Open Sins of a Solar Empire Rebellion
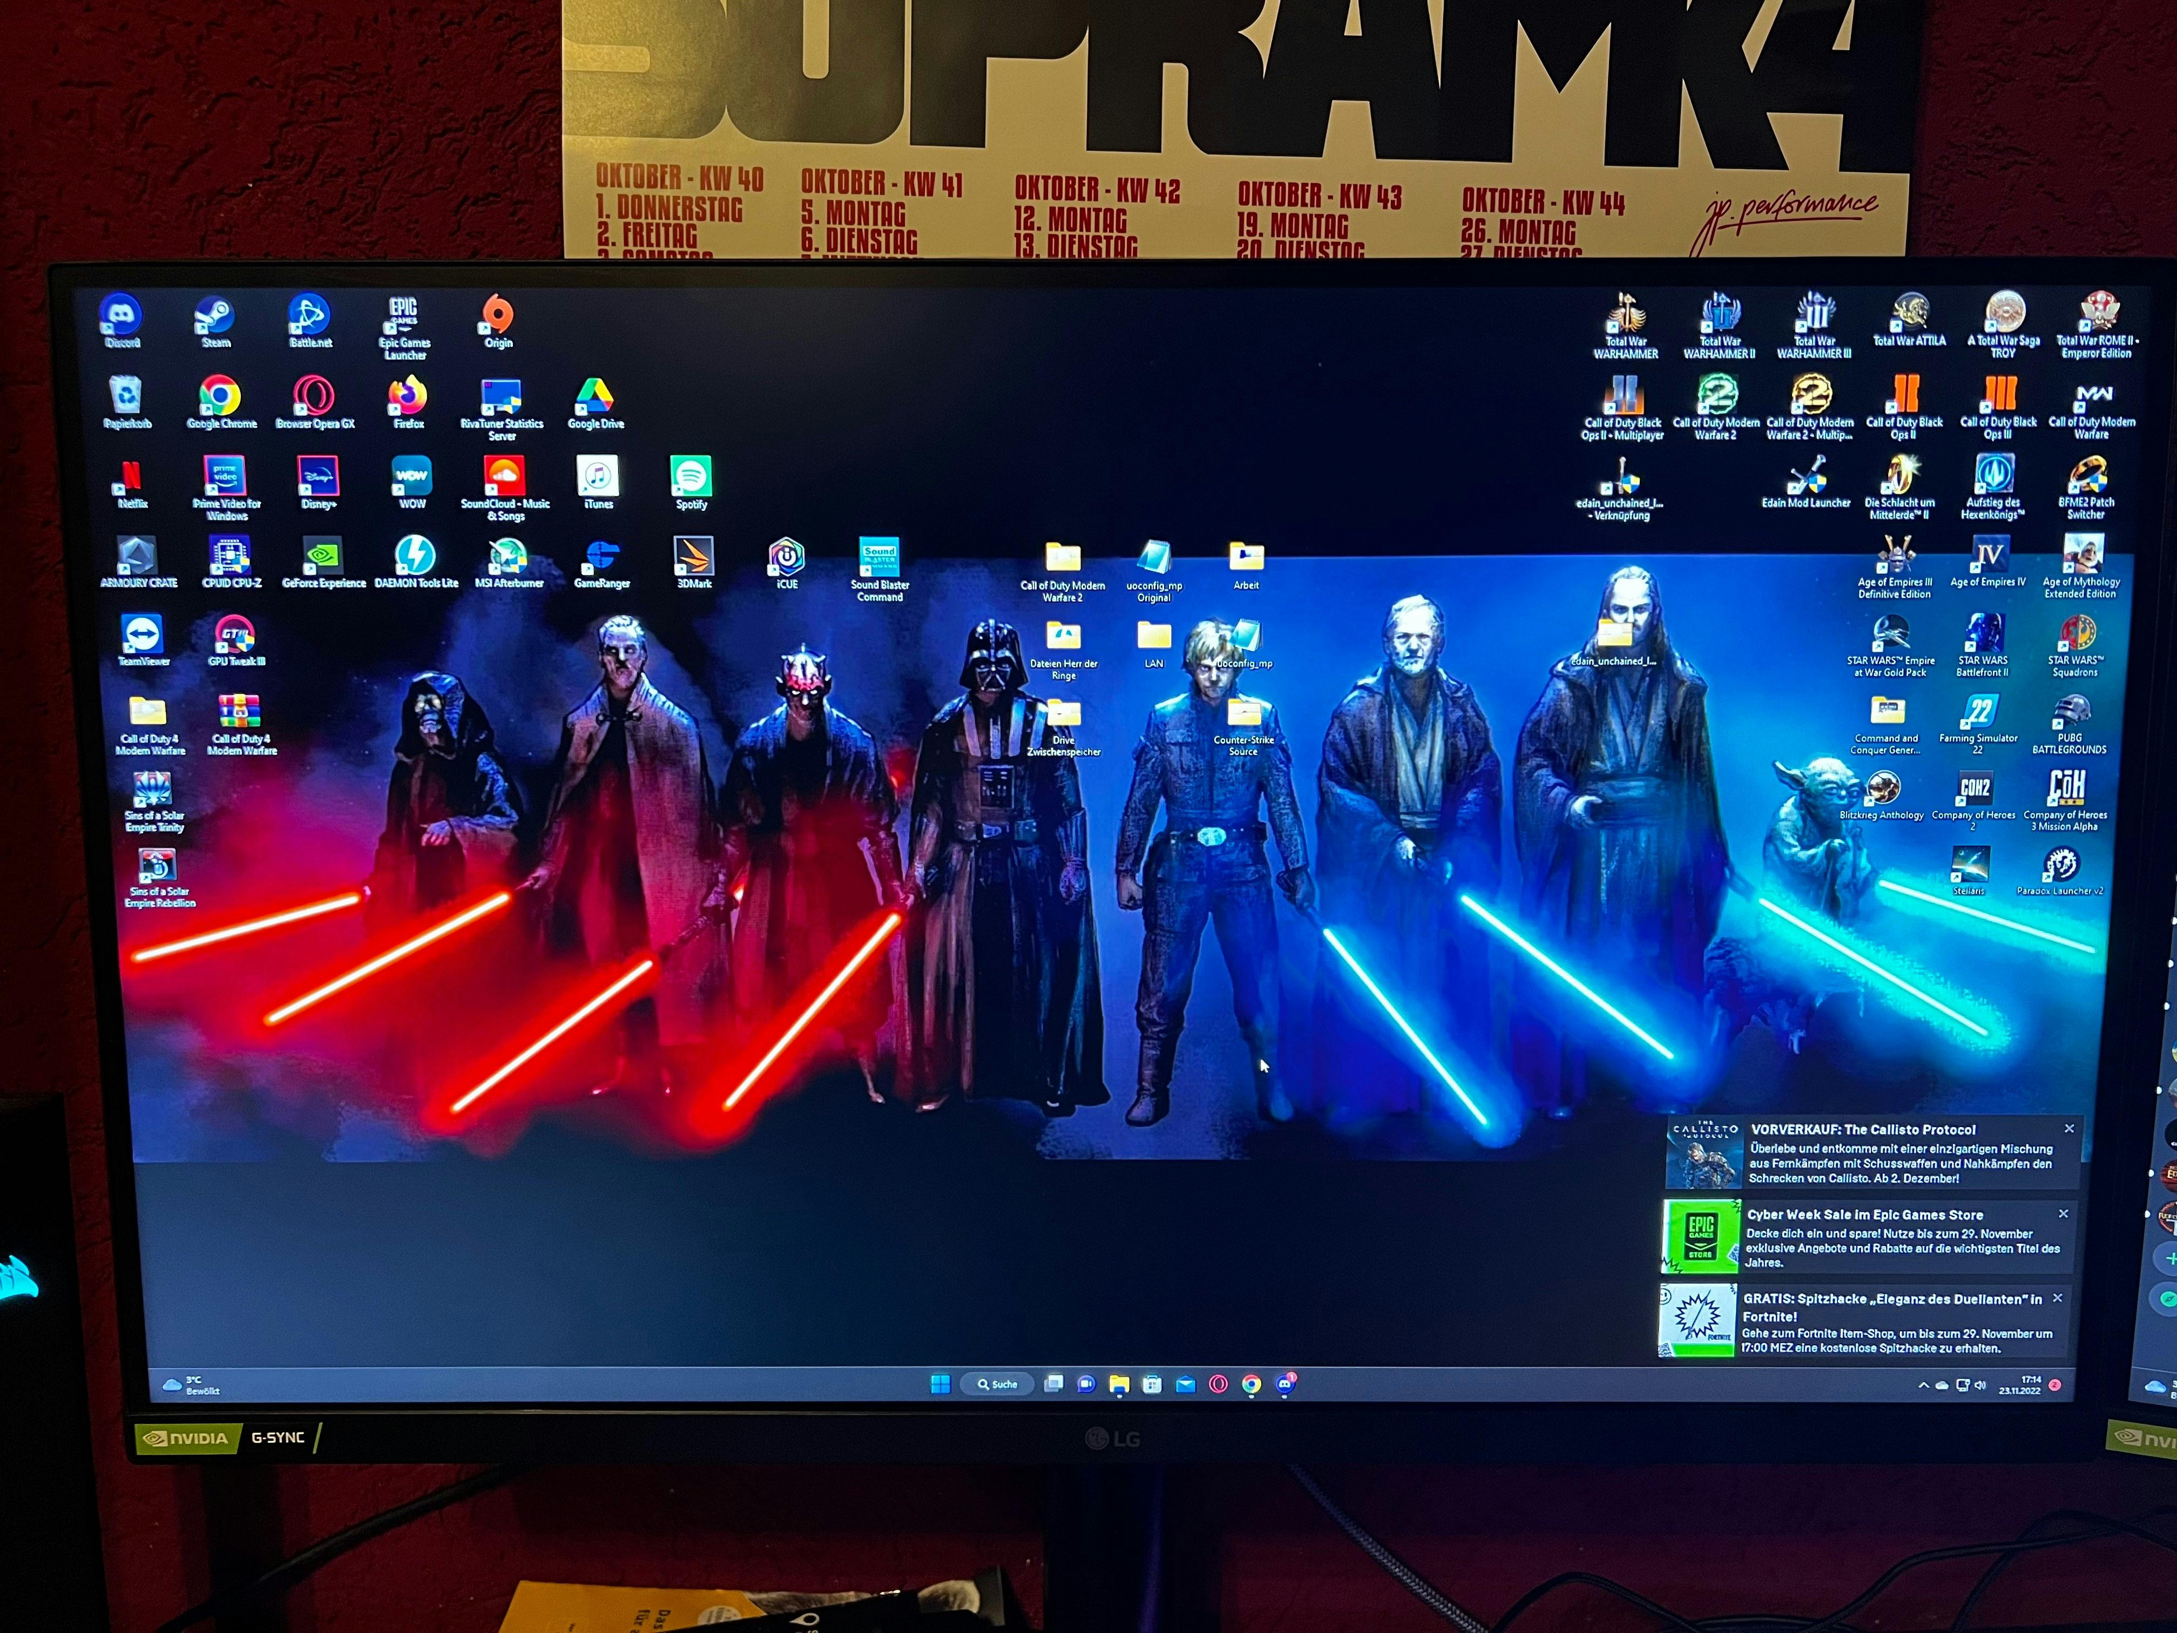Screen dimensions: 2177x1633 click(x=159, y=879)
